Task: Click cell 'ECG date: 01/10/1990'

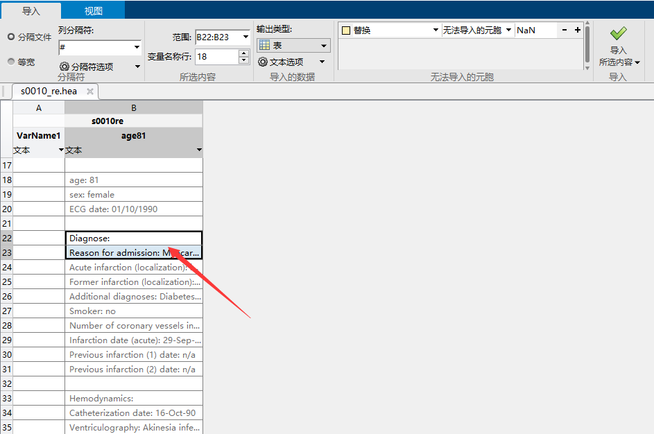Action: [x=133, y=209]
